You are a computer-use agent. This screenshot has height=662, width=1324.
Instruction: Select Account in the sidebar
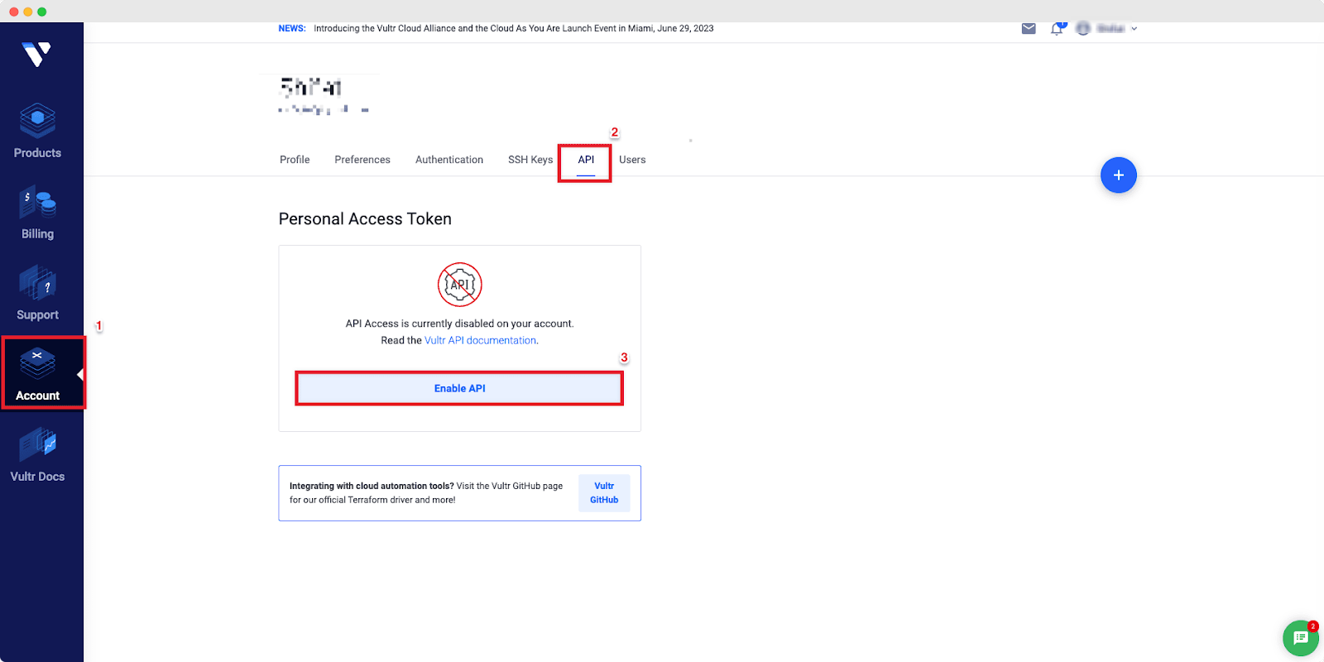click(x=38, y=373)
